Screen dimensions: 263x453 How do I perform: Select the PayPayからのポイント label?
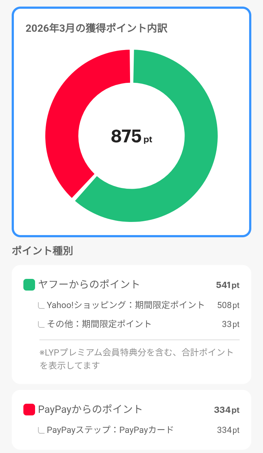click(90, 410)
